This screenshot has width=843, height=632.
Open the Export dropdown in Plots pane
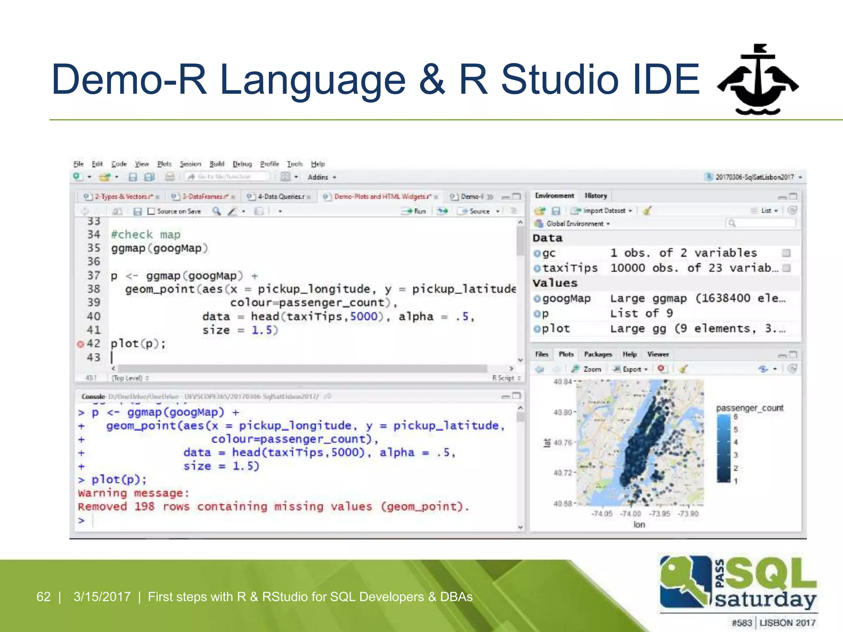pyautogui.click(x=630, y=369)
